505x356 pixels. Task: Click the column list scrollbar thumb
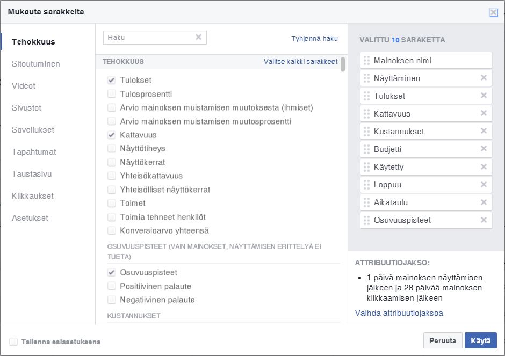click(x=343, y=64)
